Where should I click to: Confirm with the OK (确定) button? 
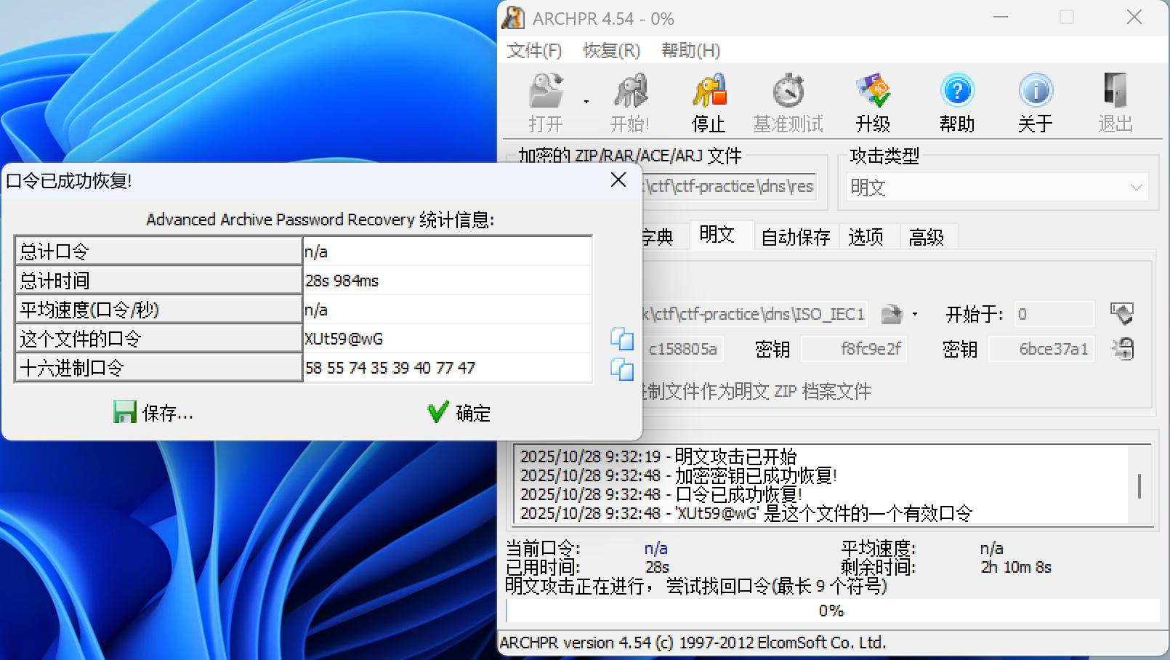click(459, 413)
